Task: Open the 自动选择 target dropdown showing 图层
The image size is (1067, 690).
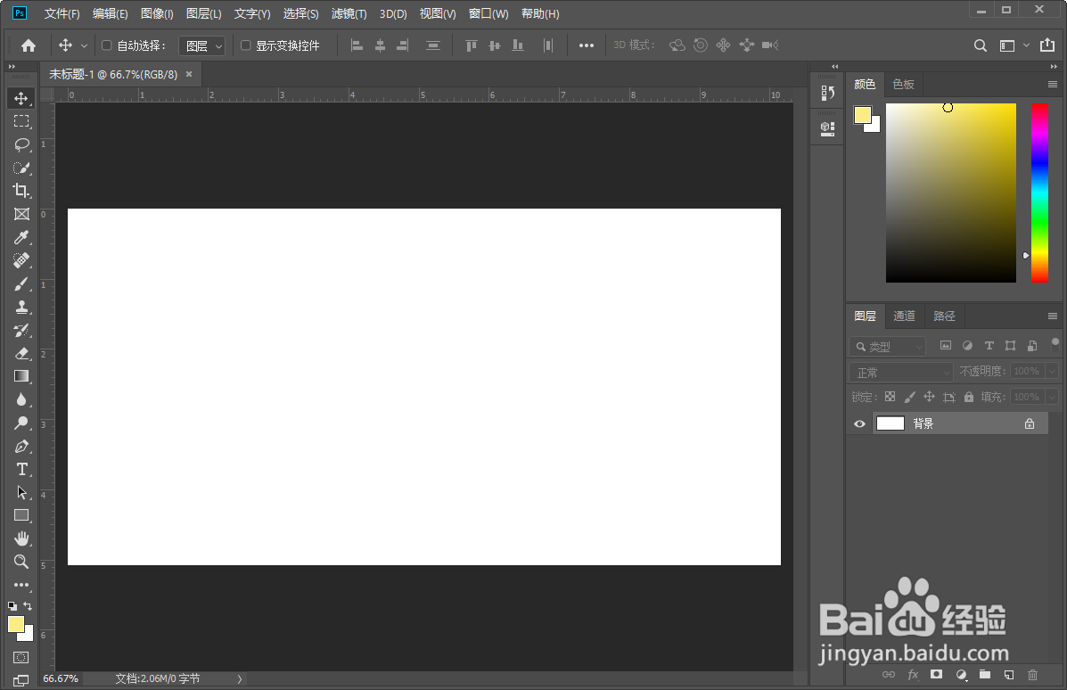Action: 201,45
